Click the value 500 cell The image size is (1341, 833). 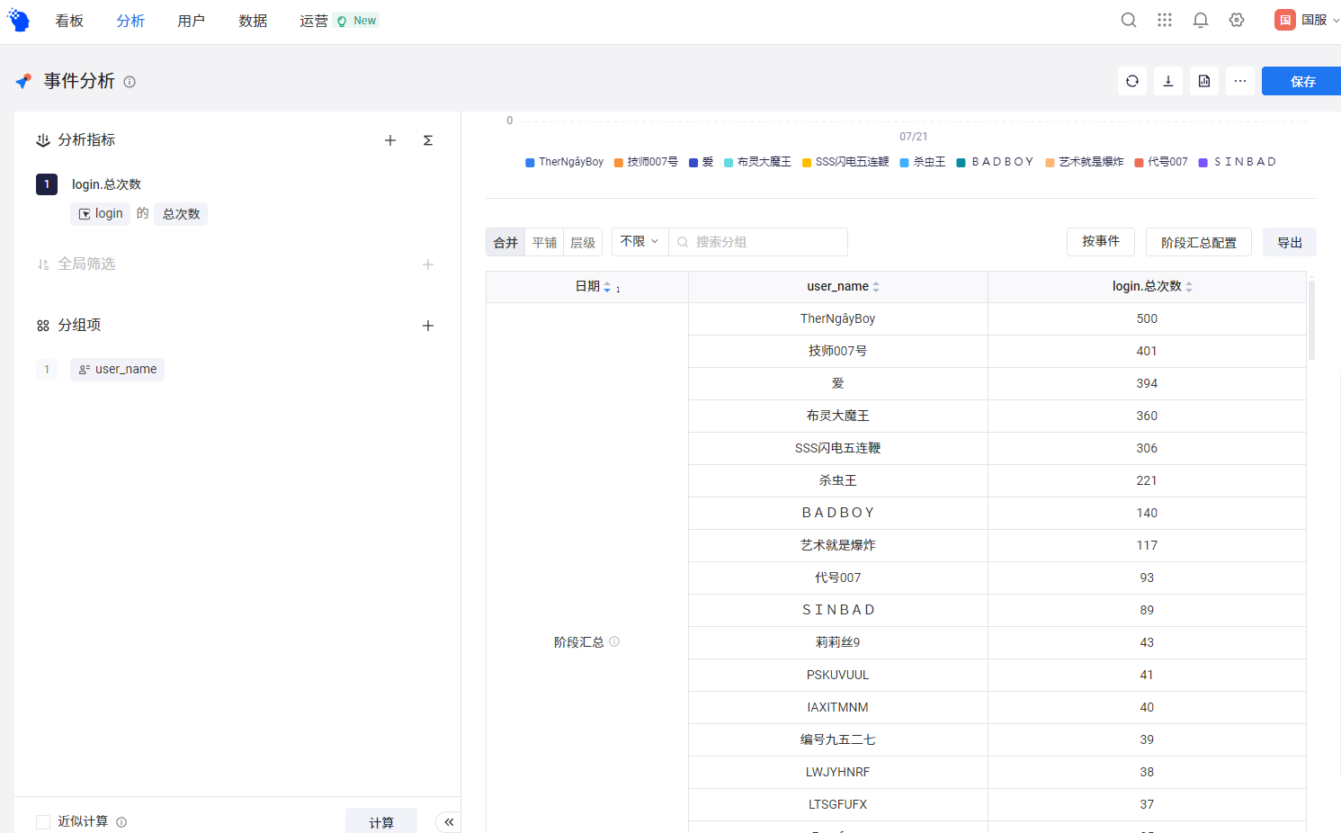pyautogui.click(x=1147, y=318)
